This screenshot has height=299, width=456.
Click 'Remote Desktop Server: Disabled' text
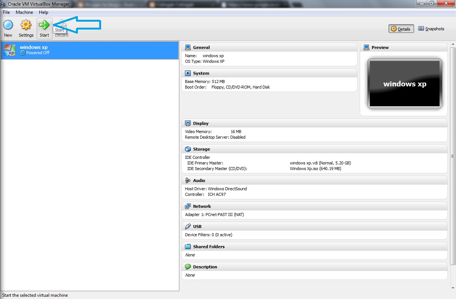click(x=215, y=137)
